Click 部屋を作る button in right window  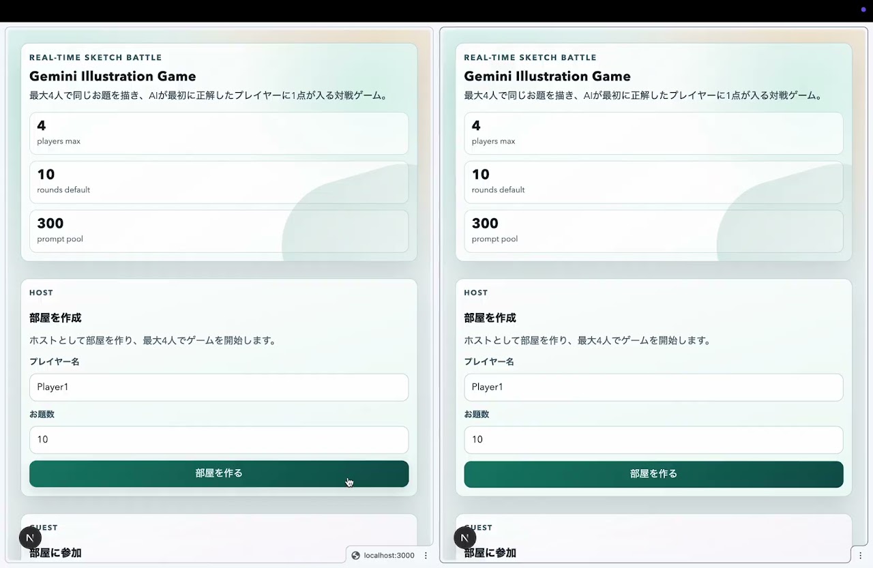click(x=653, y=474)
